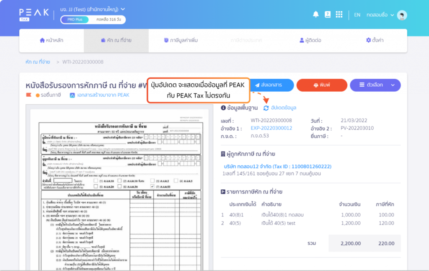Select the total amount 2,200.00

[x=351, y=243]
